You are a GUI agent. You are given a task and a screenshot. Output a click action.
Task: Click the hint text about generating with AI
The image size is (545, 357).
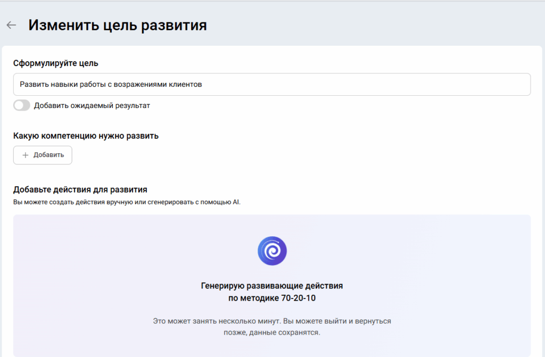click(127, 202)
